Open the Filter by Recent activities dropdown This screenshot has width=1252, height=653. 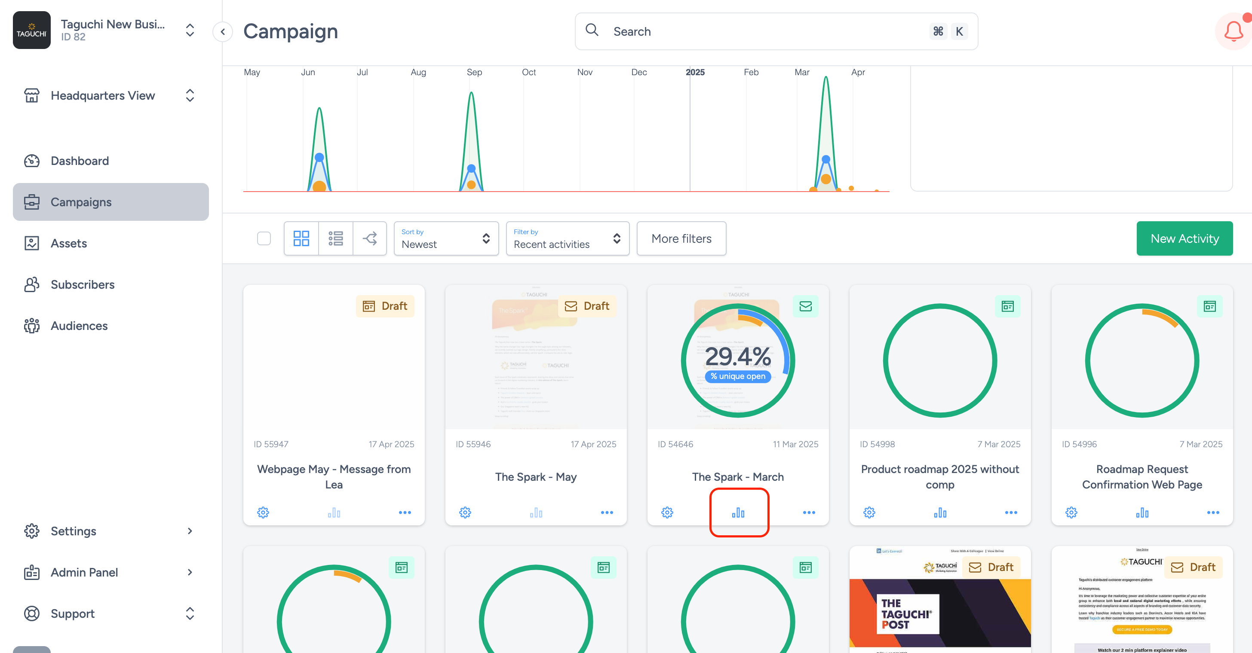click(568, 238)
